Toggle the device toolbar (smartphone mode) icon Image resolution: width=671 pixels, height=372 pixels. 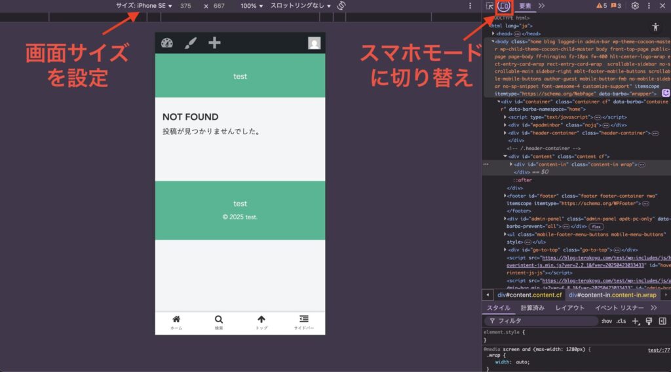point(504,5)
